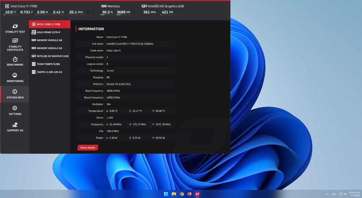Viewport: 362px width, 198px height.
Task: Expand the hidden system tray icons chevron
Action: (x=327, y=194)
